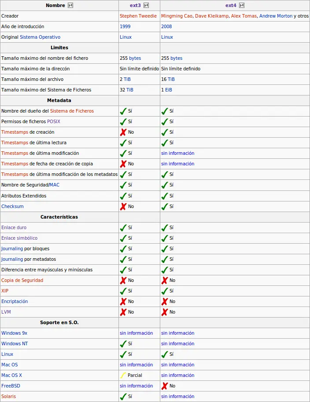This screenshot has width=310, height=402.
Task: Click red X icon for ext4 FreeBSD
Action: click(165, 386)
